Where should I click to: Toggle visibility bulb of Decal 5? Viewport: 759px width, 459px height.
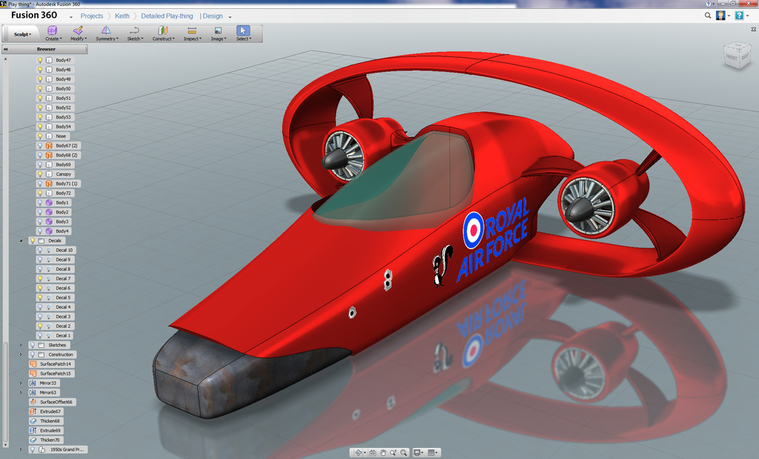40,297
